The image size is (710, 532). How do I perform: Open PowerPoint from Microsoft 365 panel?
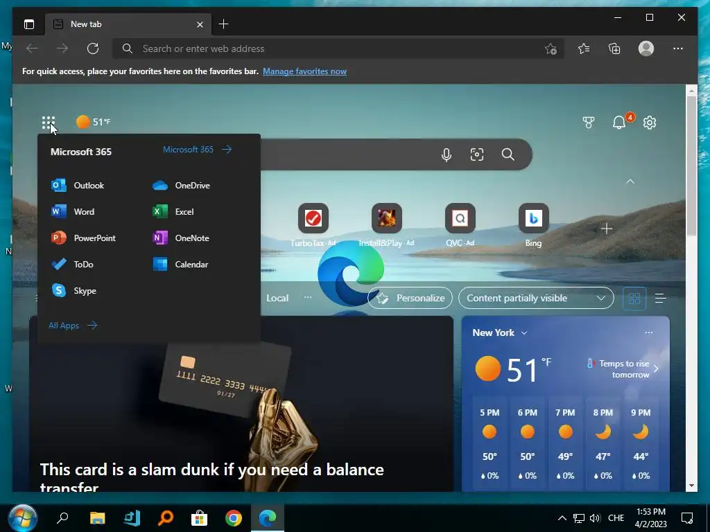(x=83, y=238)
